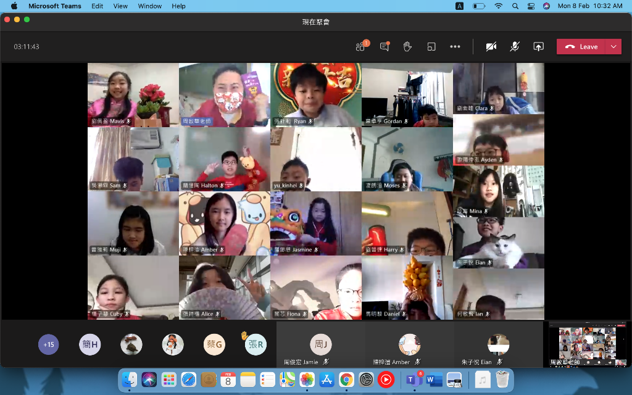The image size is (632, 395).
Task: Open App Store from the Dock
Action: 327,380
